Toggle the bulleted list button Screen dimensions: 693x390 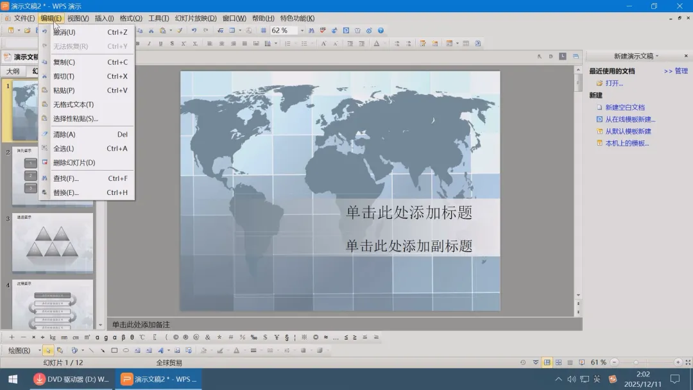click(x=304, y=43)
